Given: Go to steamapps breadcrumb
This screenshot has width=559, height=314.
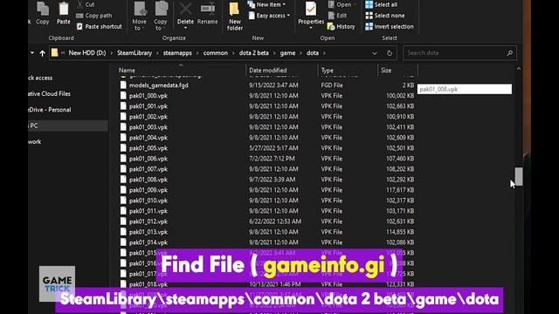Looking at the screenshot, I should point(177,53).
